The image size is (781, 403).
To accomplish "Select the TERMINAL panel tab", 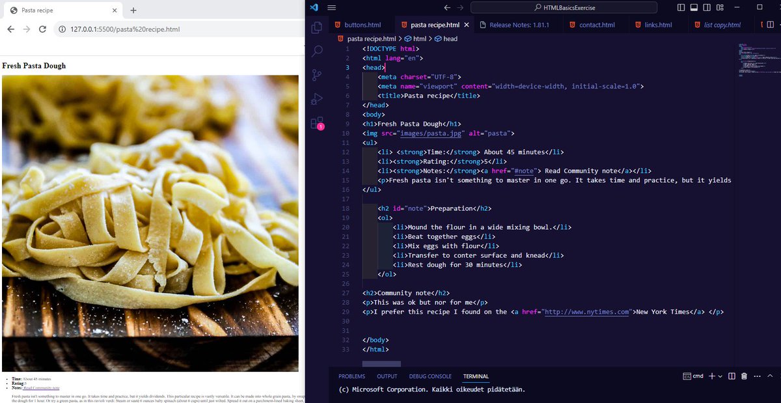I will (476, 376).
